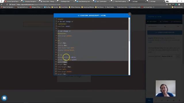Open Affiliate Marketing bookmark folder
The image size is (184, 103).
(74, 7)
